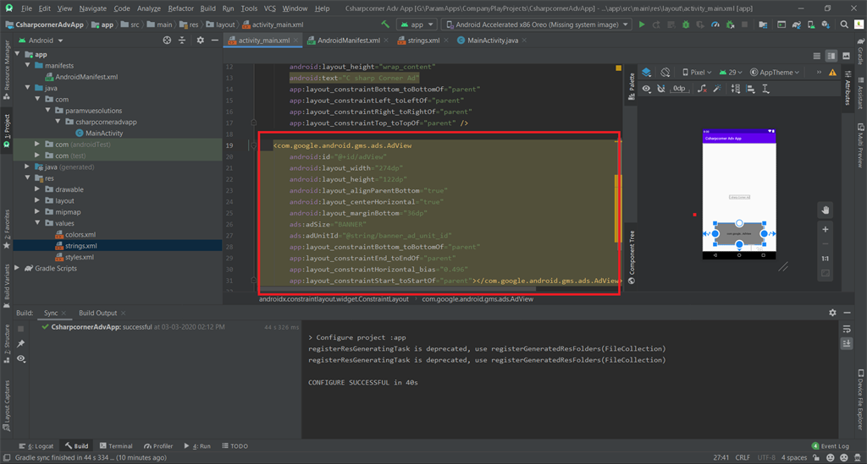Open AVD Manager phone icon in toolbar
Screen dimensions: 867x464
click(810, 25)
